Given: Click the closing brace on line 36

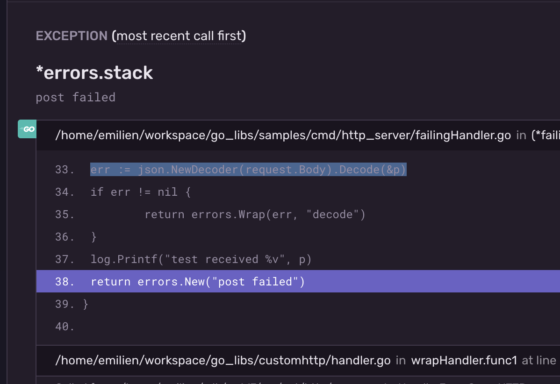Looking at the screenshot, I should (x=93, y=237).
